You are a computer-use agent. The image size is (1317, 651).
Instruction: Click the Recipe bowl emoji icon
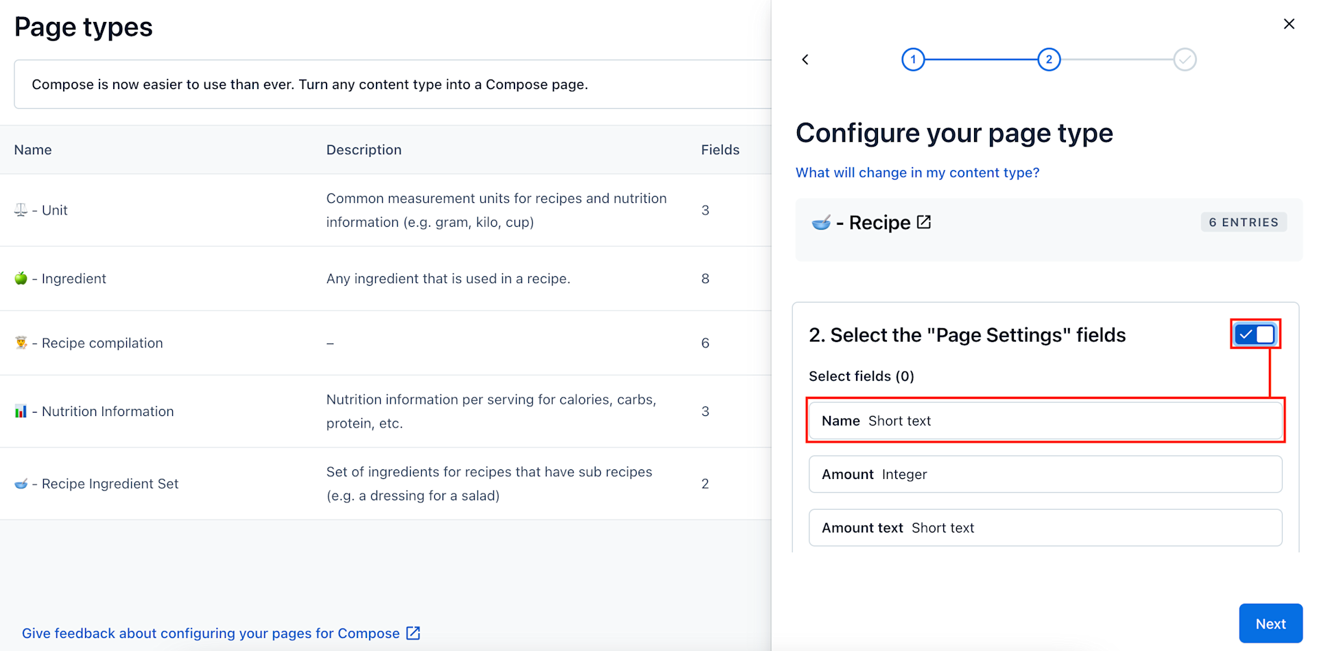point(821,223)
